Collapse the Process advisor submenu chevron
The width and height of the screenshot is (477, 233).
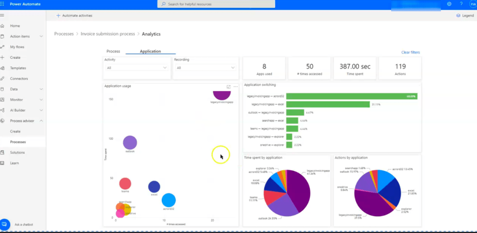coord(41,121)
